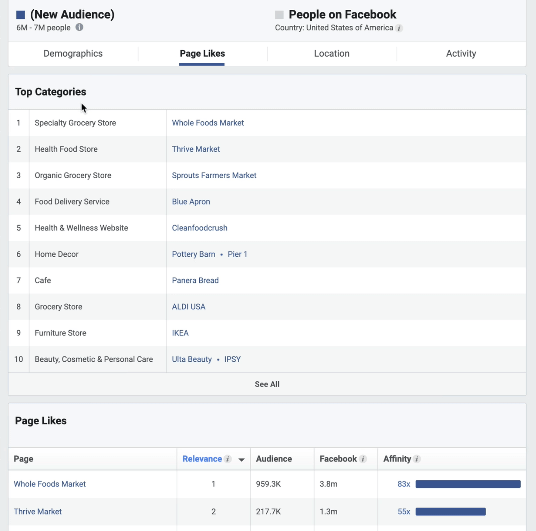Click the Facebook column header
Screen dimensions: 536x531
pyautogui.click(x=338, y=459)
